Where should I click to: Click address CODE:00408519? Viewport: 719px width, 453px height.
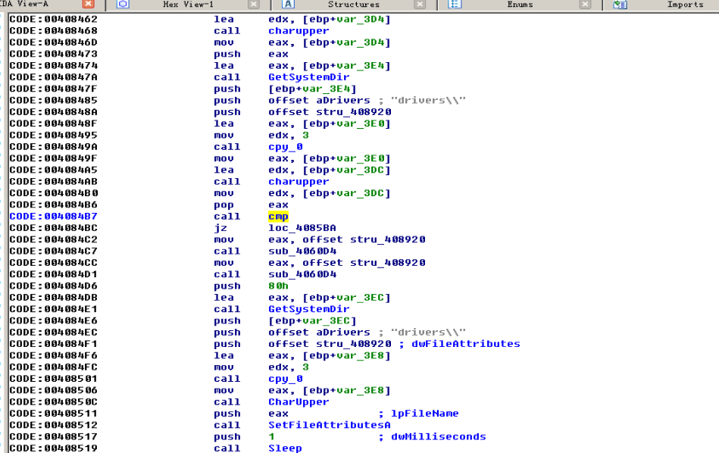(53, 448)
